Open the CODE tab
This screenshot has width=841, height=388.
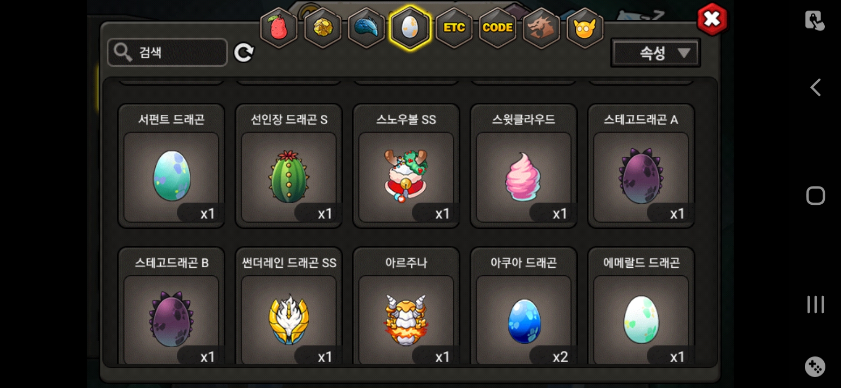[x=498, y=28]
